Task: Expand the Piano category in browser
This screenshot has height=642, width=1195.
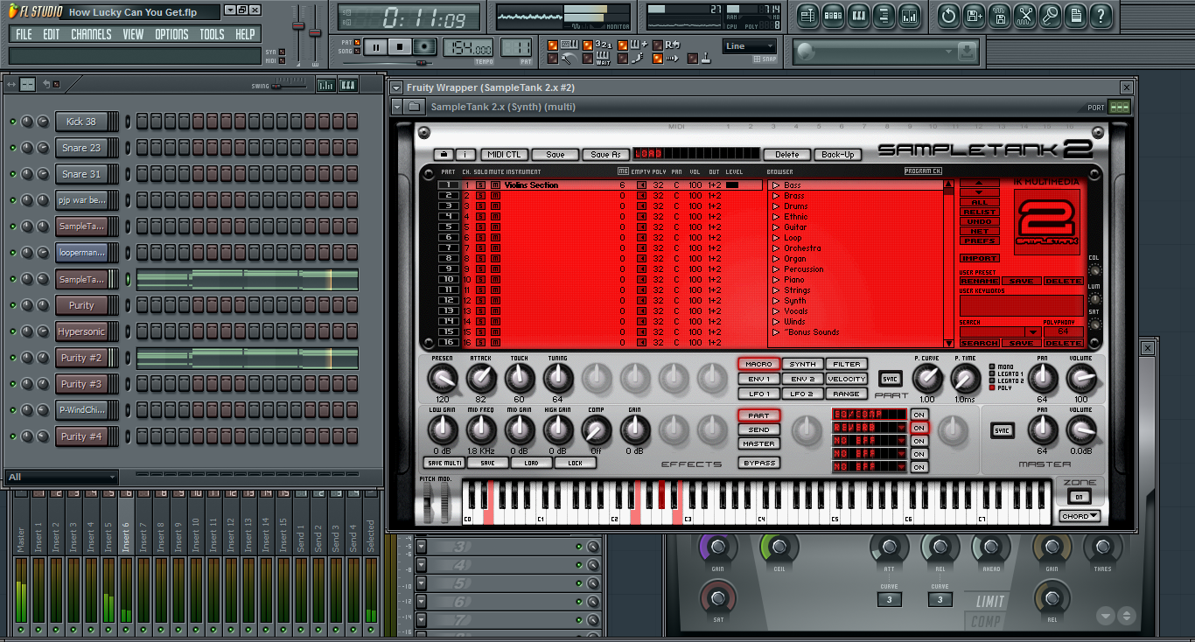Action: pyautogui.click(x=775, y=280)
